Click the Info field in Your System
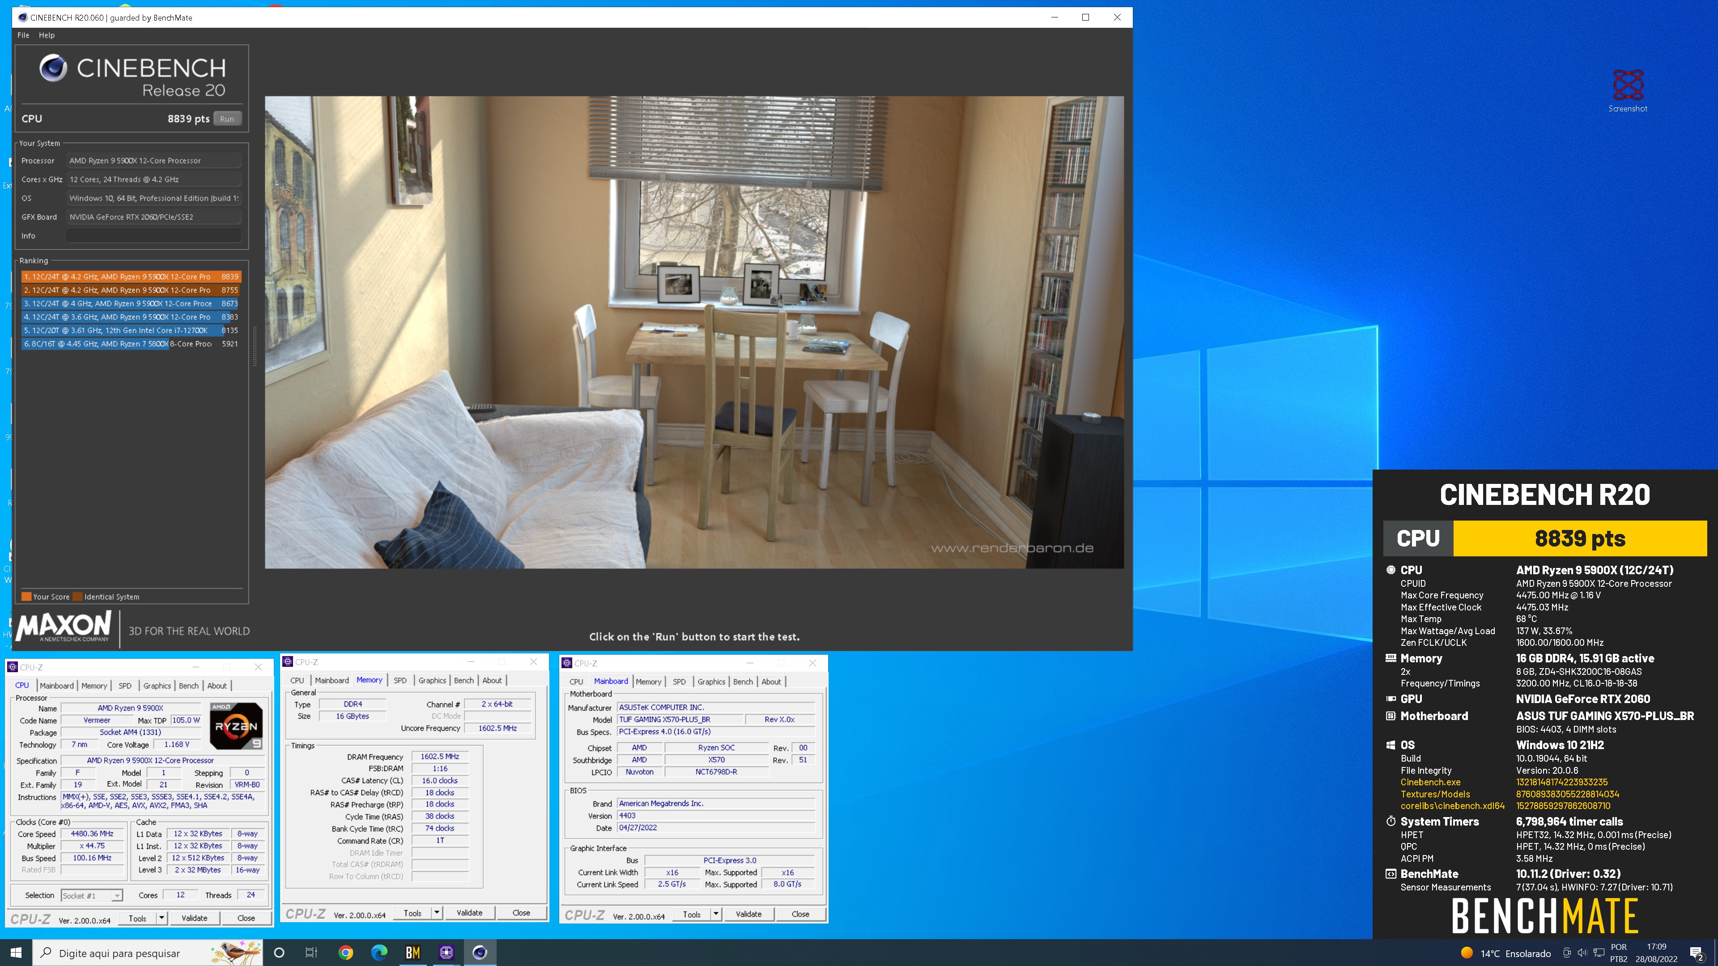Screen dimensions: 1718x966 click(x=154, y=235)
